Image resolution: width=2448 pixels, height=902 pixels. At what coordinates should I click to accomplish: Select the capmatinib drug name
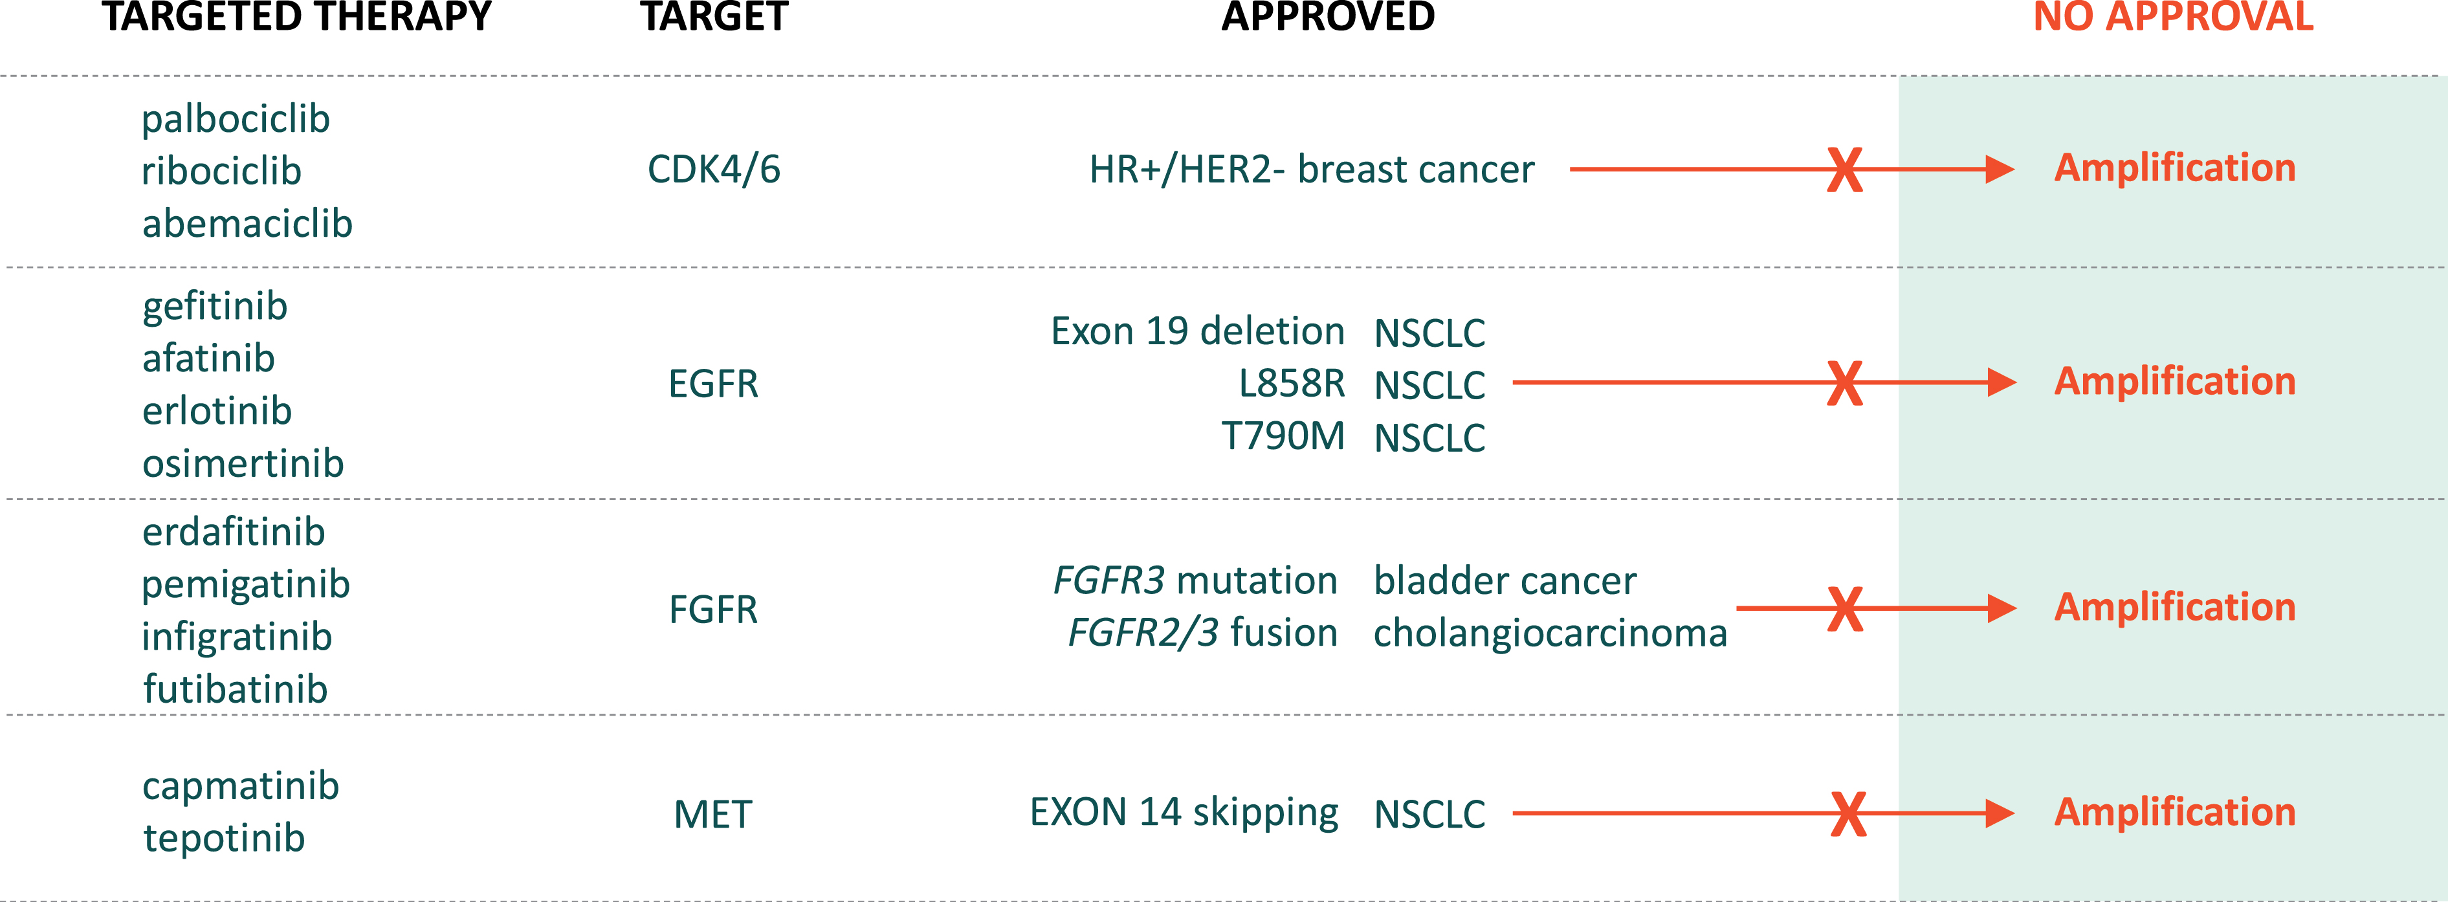[241, 786]
